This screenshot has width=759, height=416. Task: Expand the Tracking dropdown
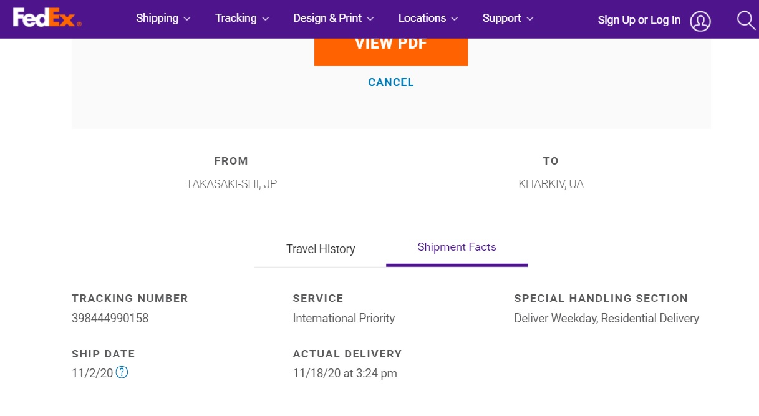click(242, 19)
